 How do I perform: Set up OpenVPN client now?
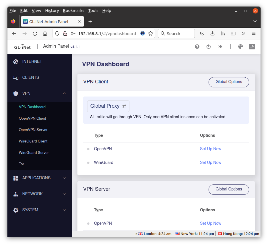coord(210,149)
